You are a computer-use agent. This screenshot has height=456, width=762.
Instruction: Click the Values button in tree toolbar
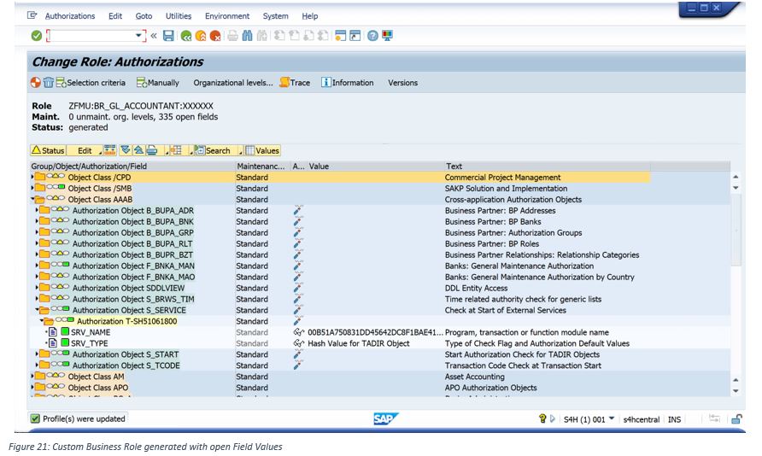(262, 150)
